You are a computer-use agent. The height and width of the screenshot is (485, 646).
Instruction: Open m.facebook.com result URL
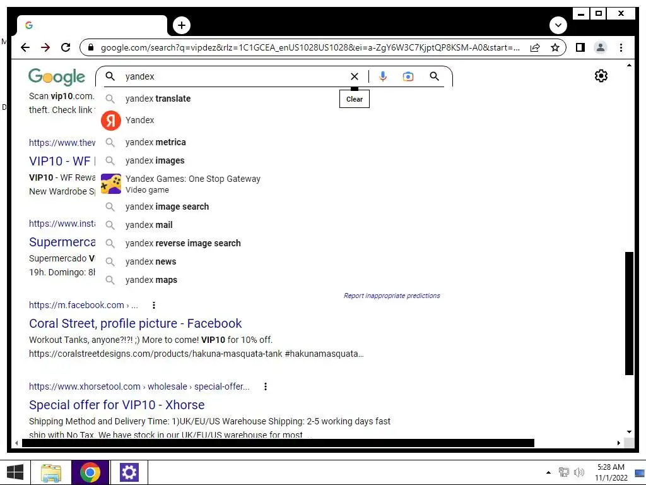tap(83, 305)
